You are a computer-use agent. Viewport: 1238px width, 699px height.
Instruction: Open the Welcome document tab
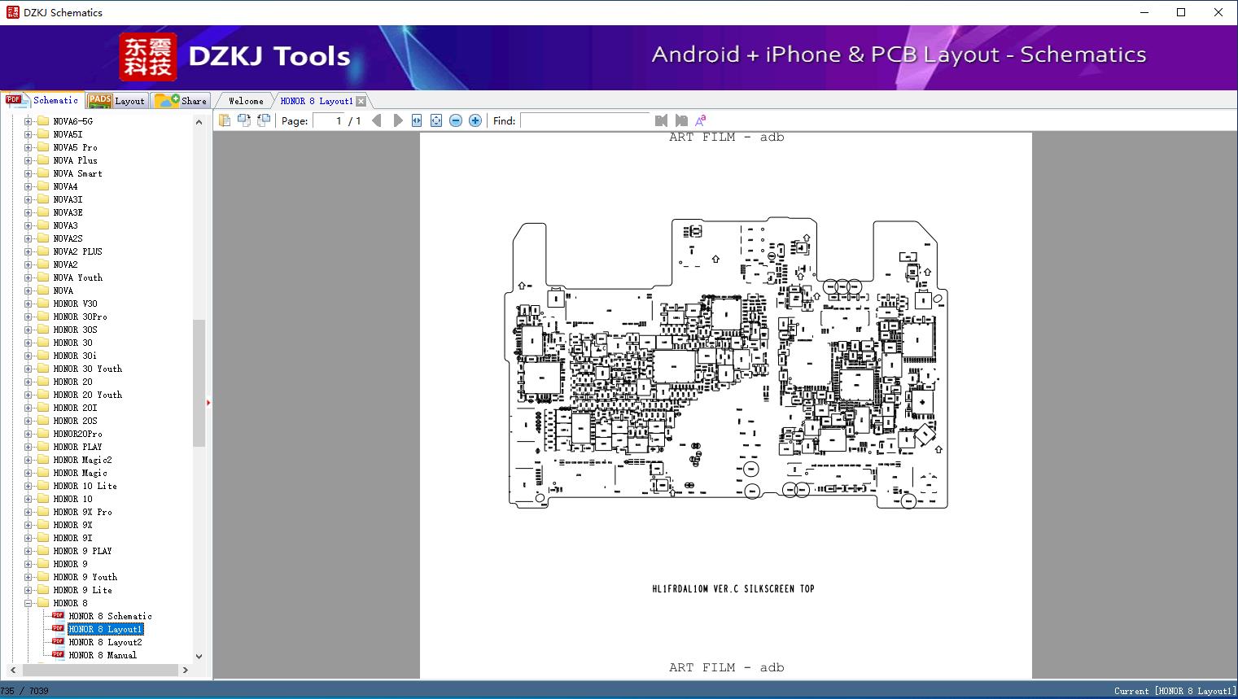point(246,101)
